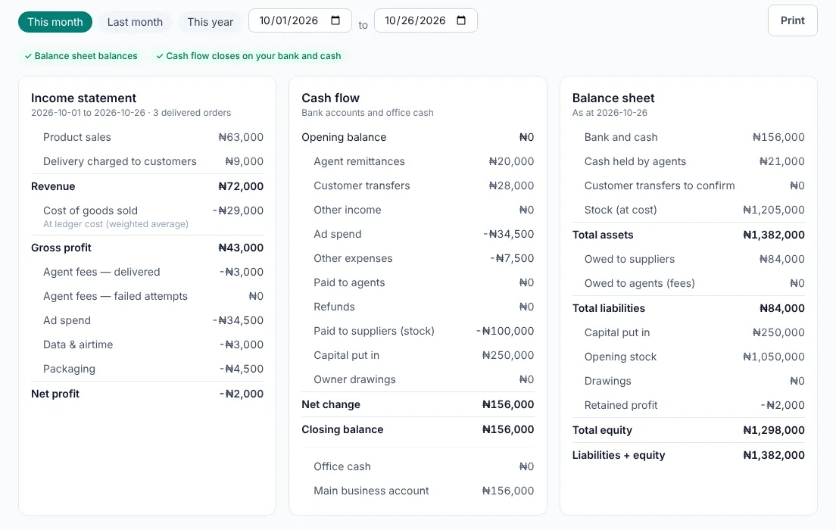The image size is (836, 530).
Task: Click the At ledger cost note
Action: tap(116, 224)
